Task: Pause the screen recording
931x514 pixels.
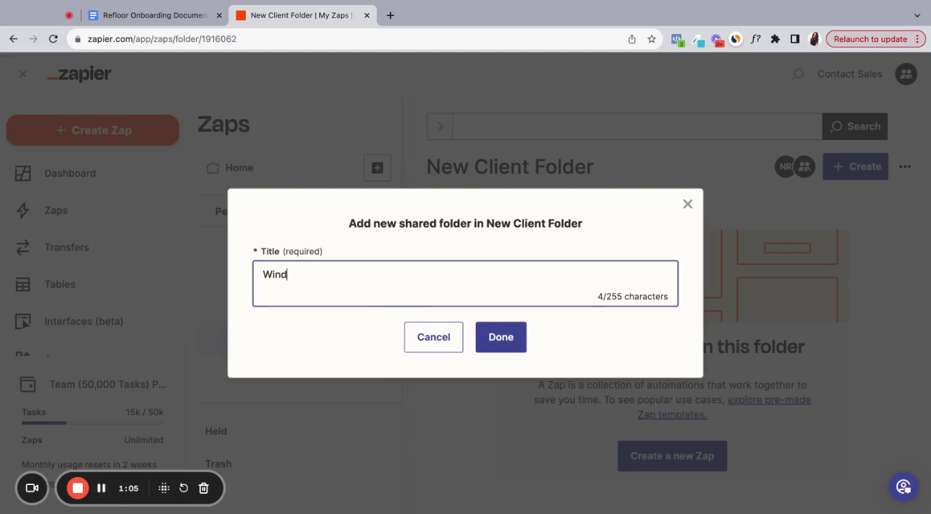Action: (x=101, y=488)
